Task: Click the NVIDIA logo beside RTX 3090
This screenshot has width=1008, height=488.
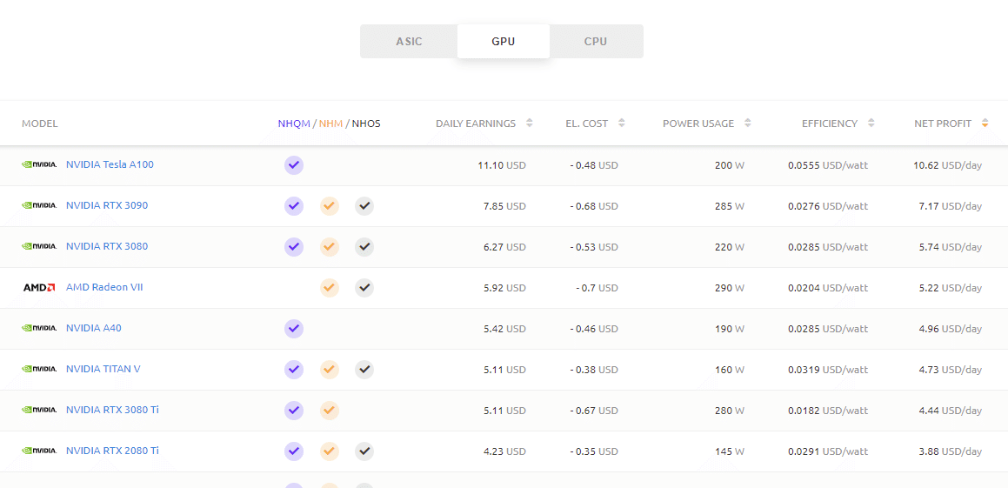Action: pyautogui.click(x=39, y=205)
